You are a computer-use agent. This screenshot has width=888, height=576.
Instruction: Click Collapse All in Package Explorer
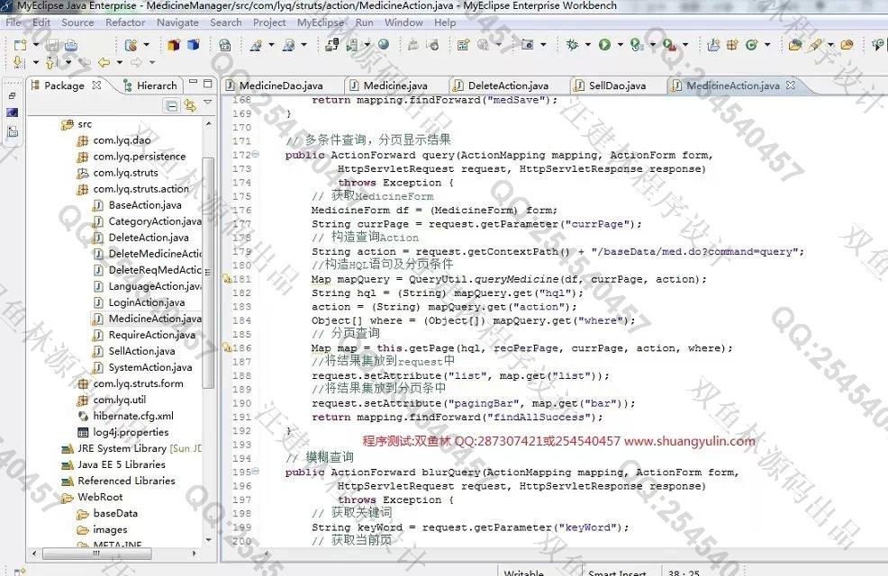pos(172,105)
